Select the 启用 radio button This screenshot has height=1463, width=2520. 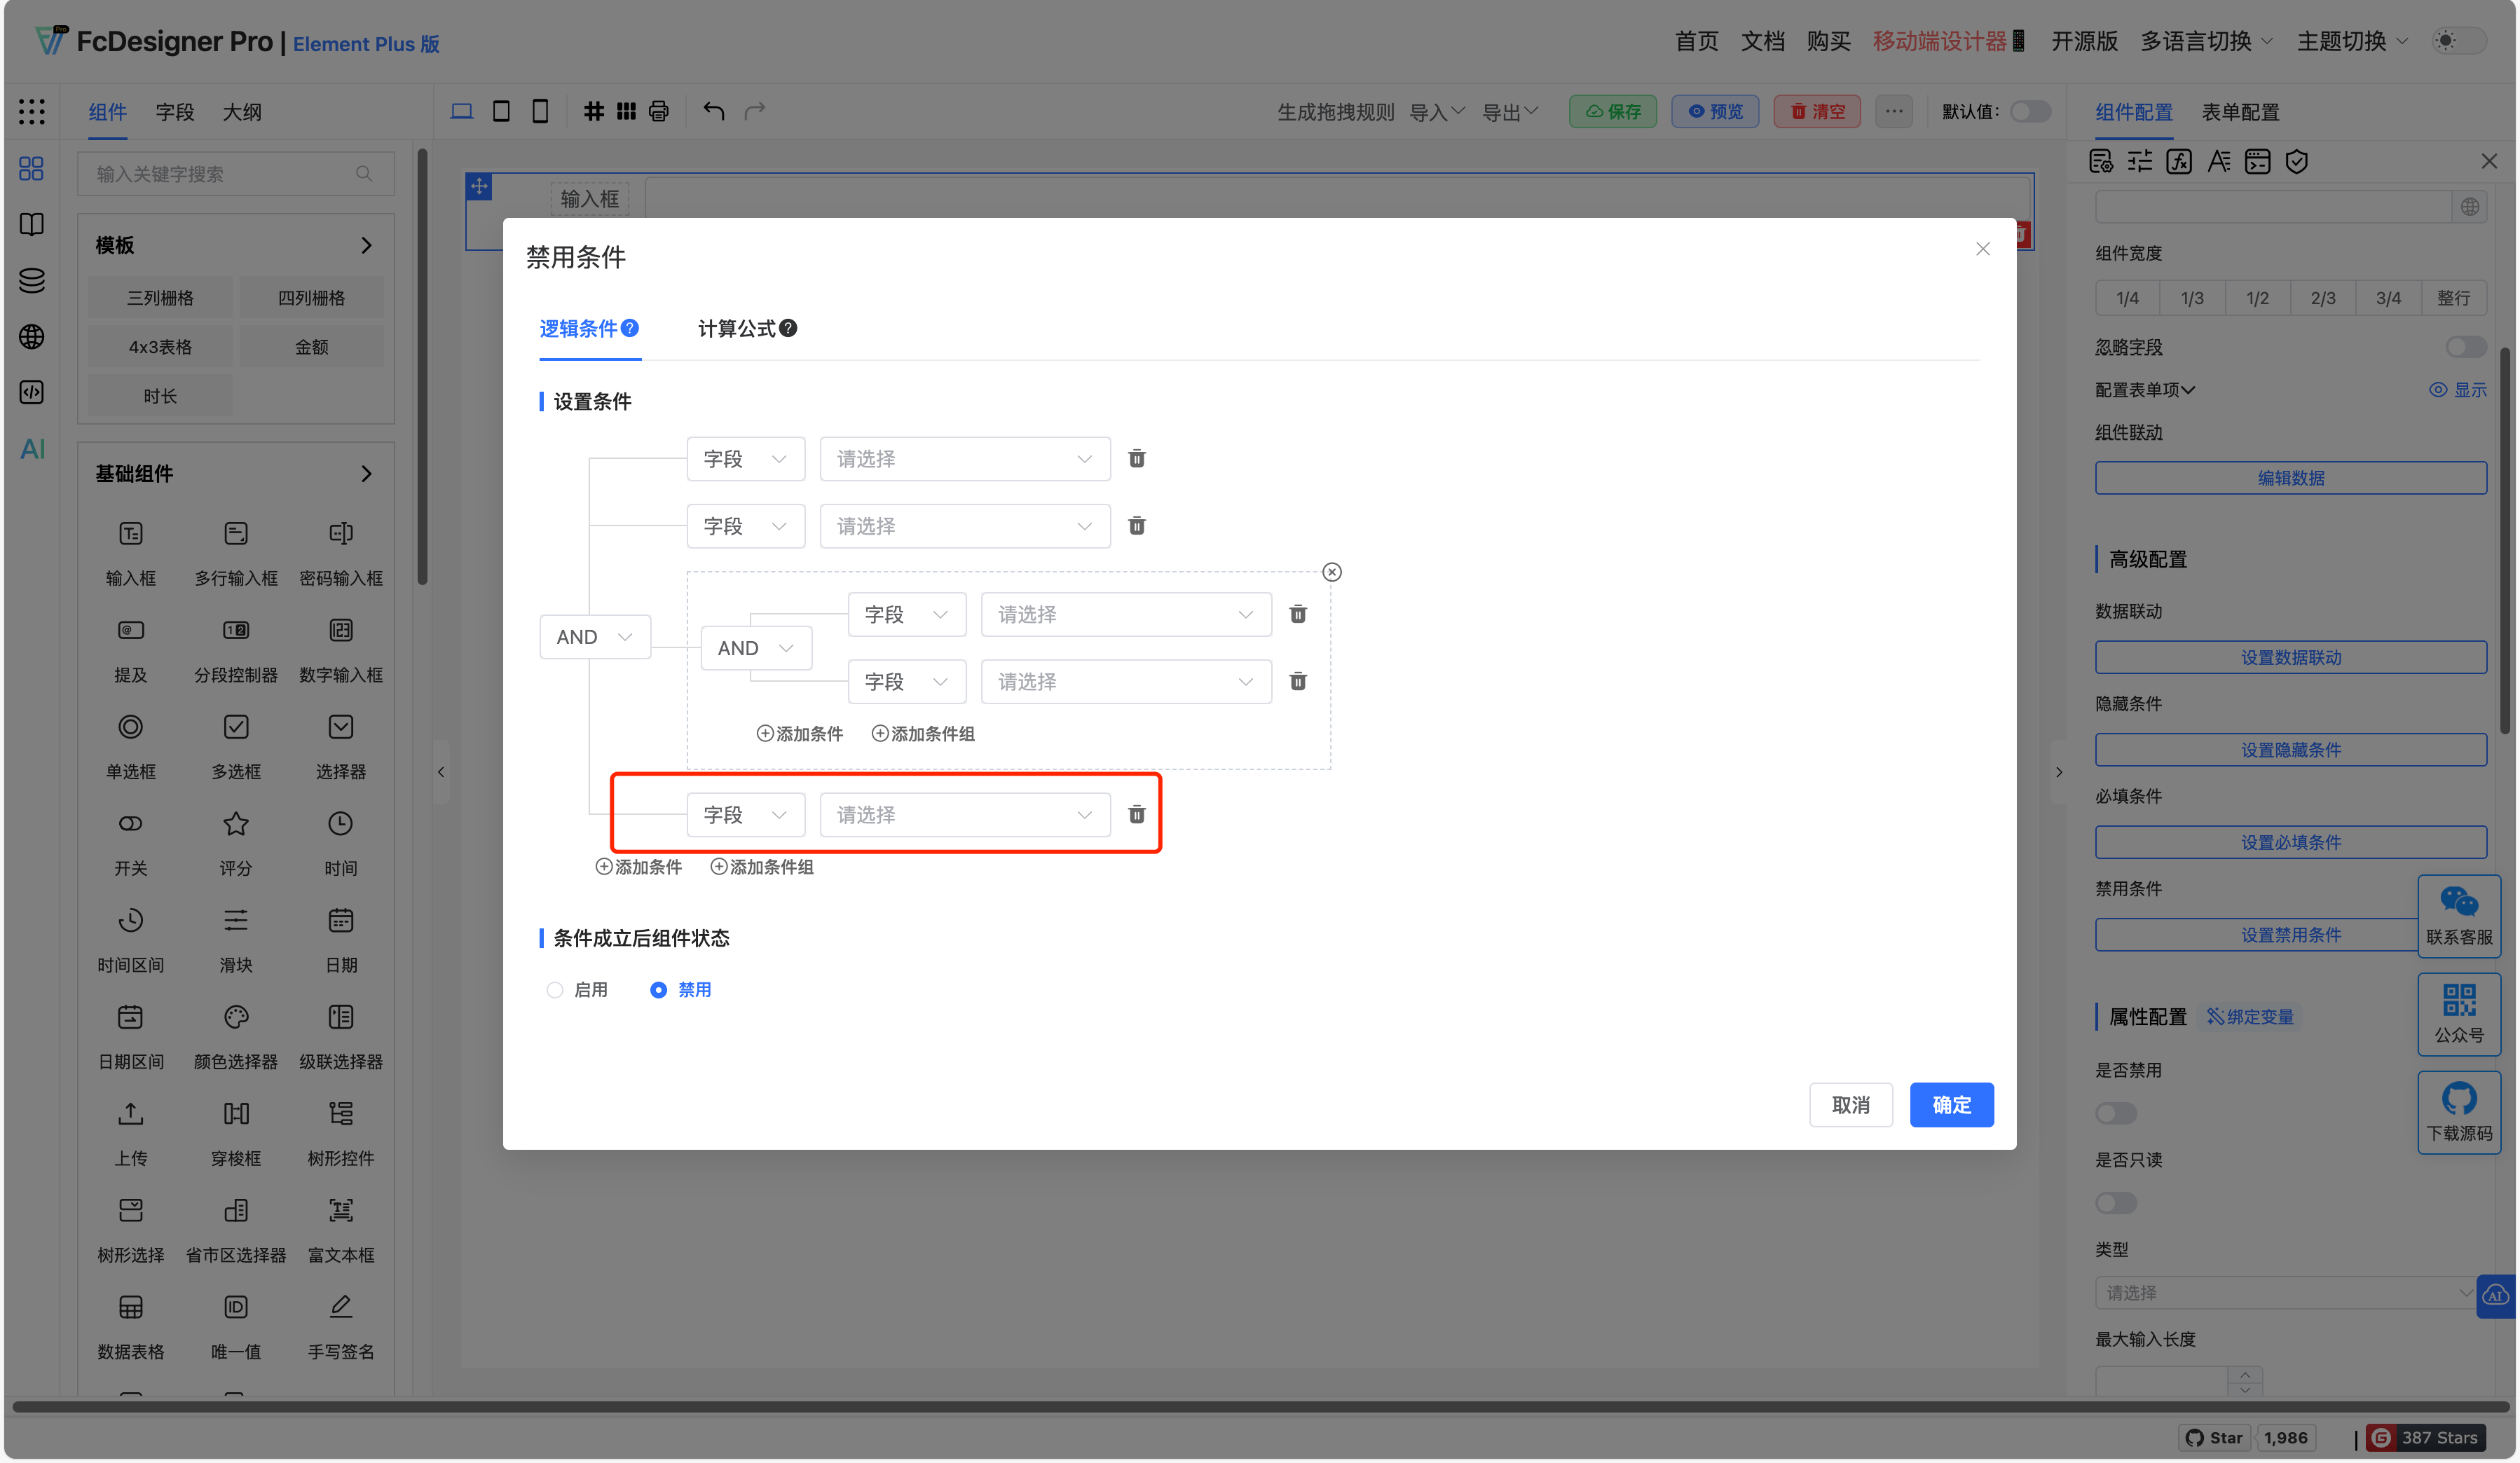tap(555, 989)
